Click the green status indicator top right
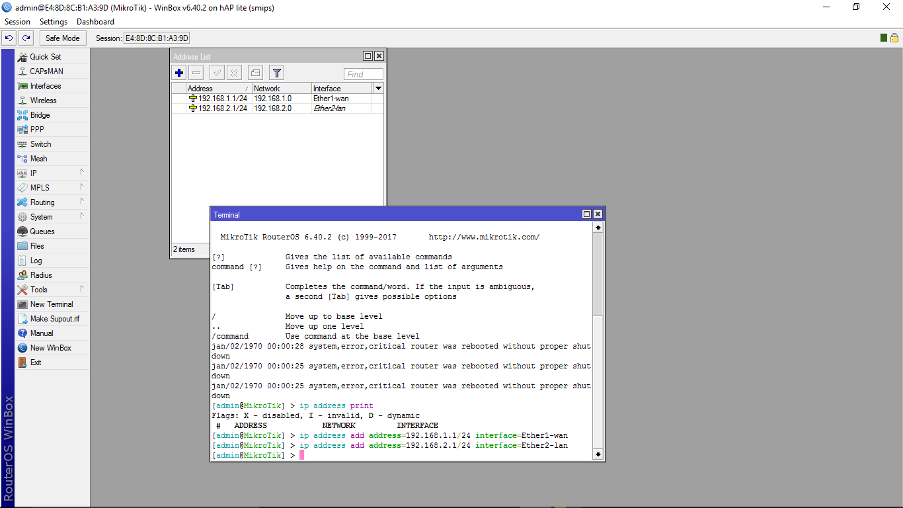The height and width of the screenshot is (508, 903). (884, 38)
